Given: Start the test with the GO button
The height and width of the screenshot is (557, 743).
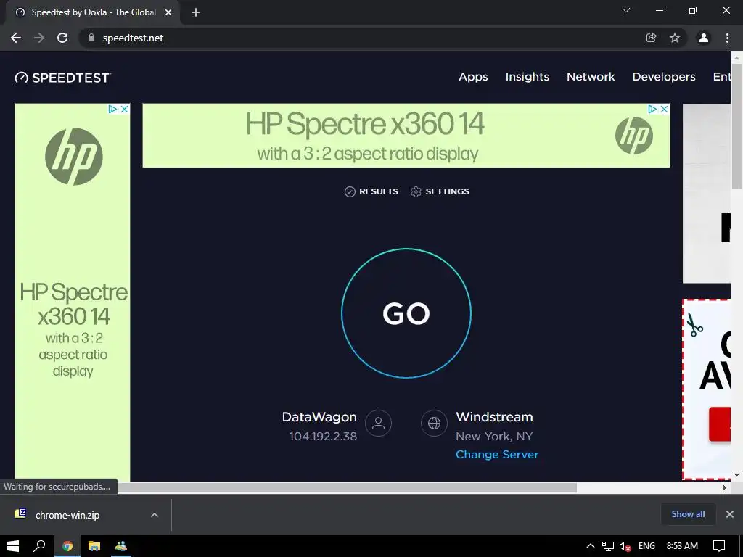Looking at the screenshot, I should coord(406,313).
